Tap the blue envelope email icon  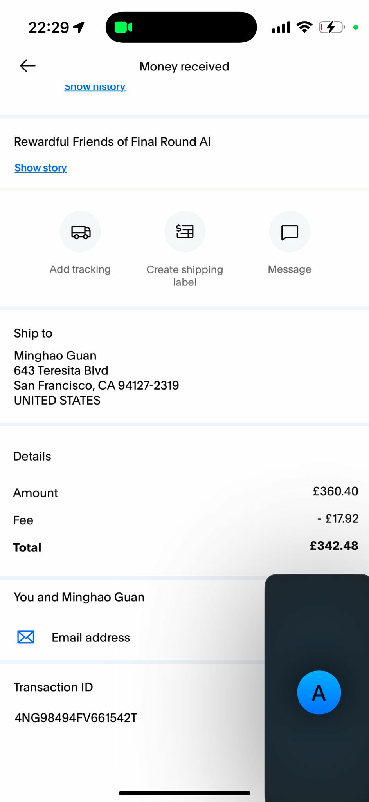26,637
